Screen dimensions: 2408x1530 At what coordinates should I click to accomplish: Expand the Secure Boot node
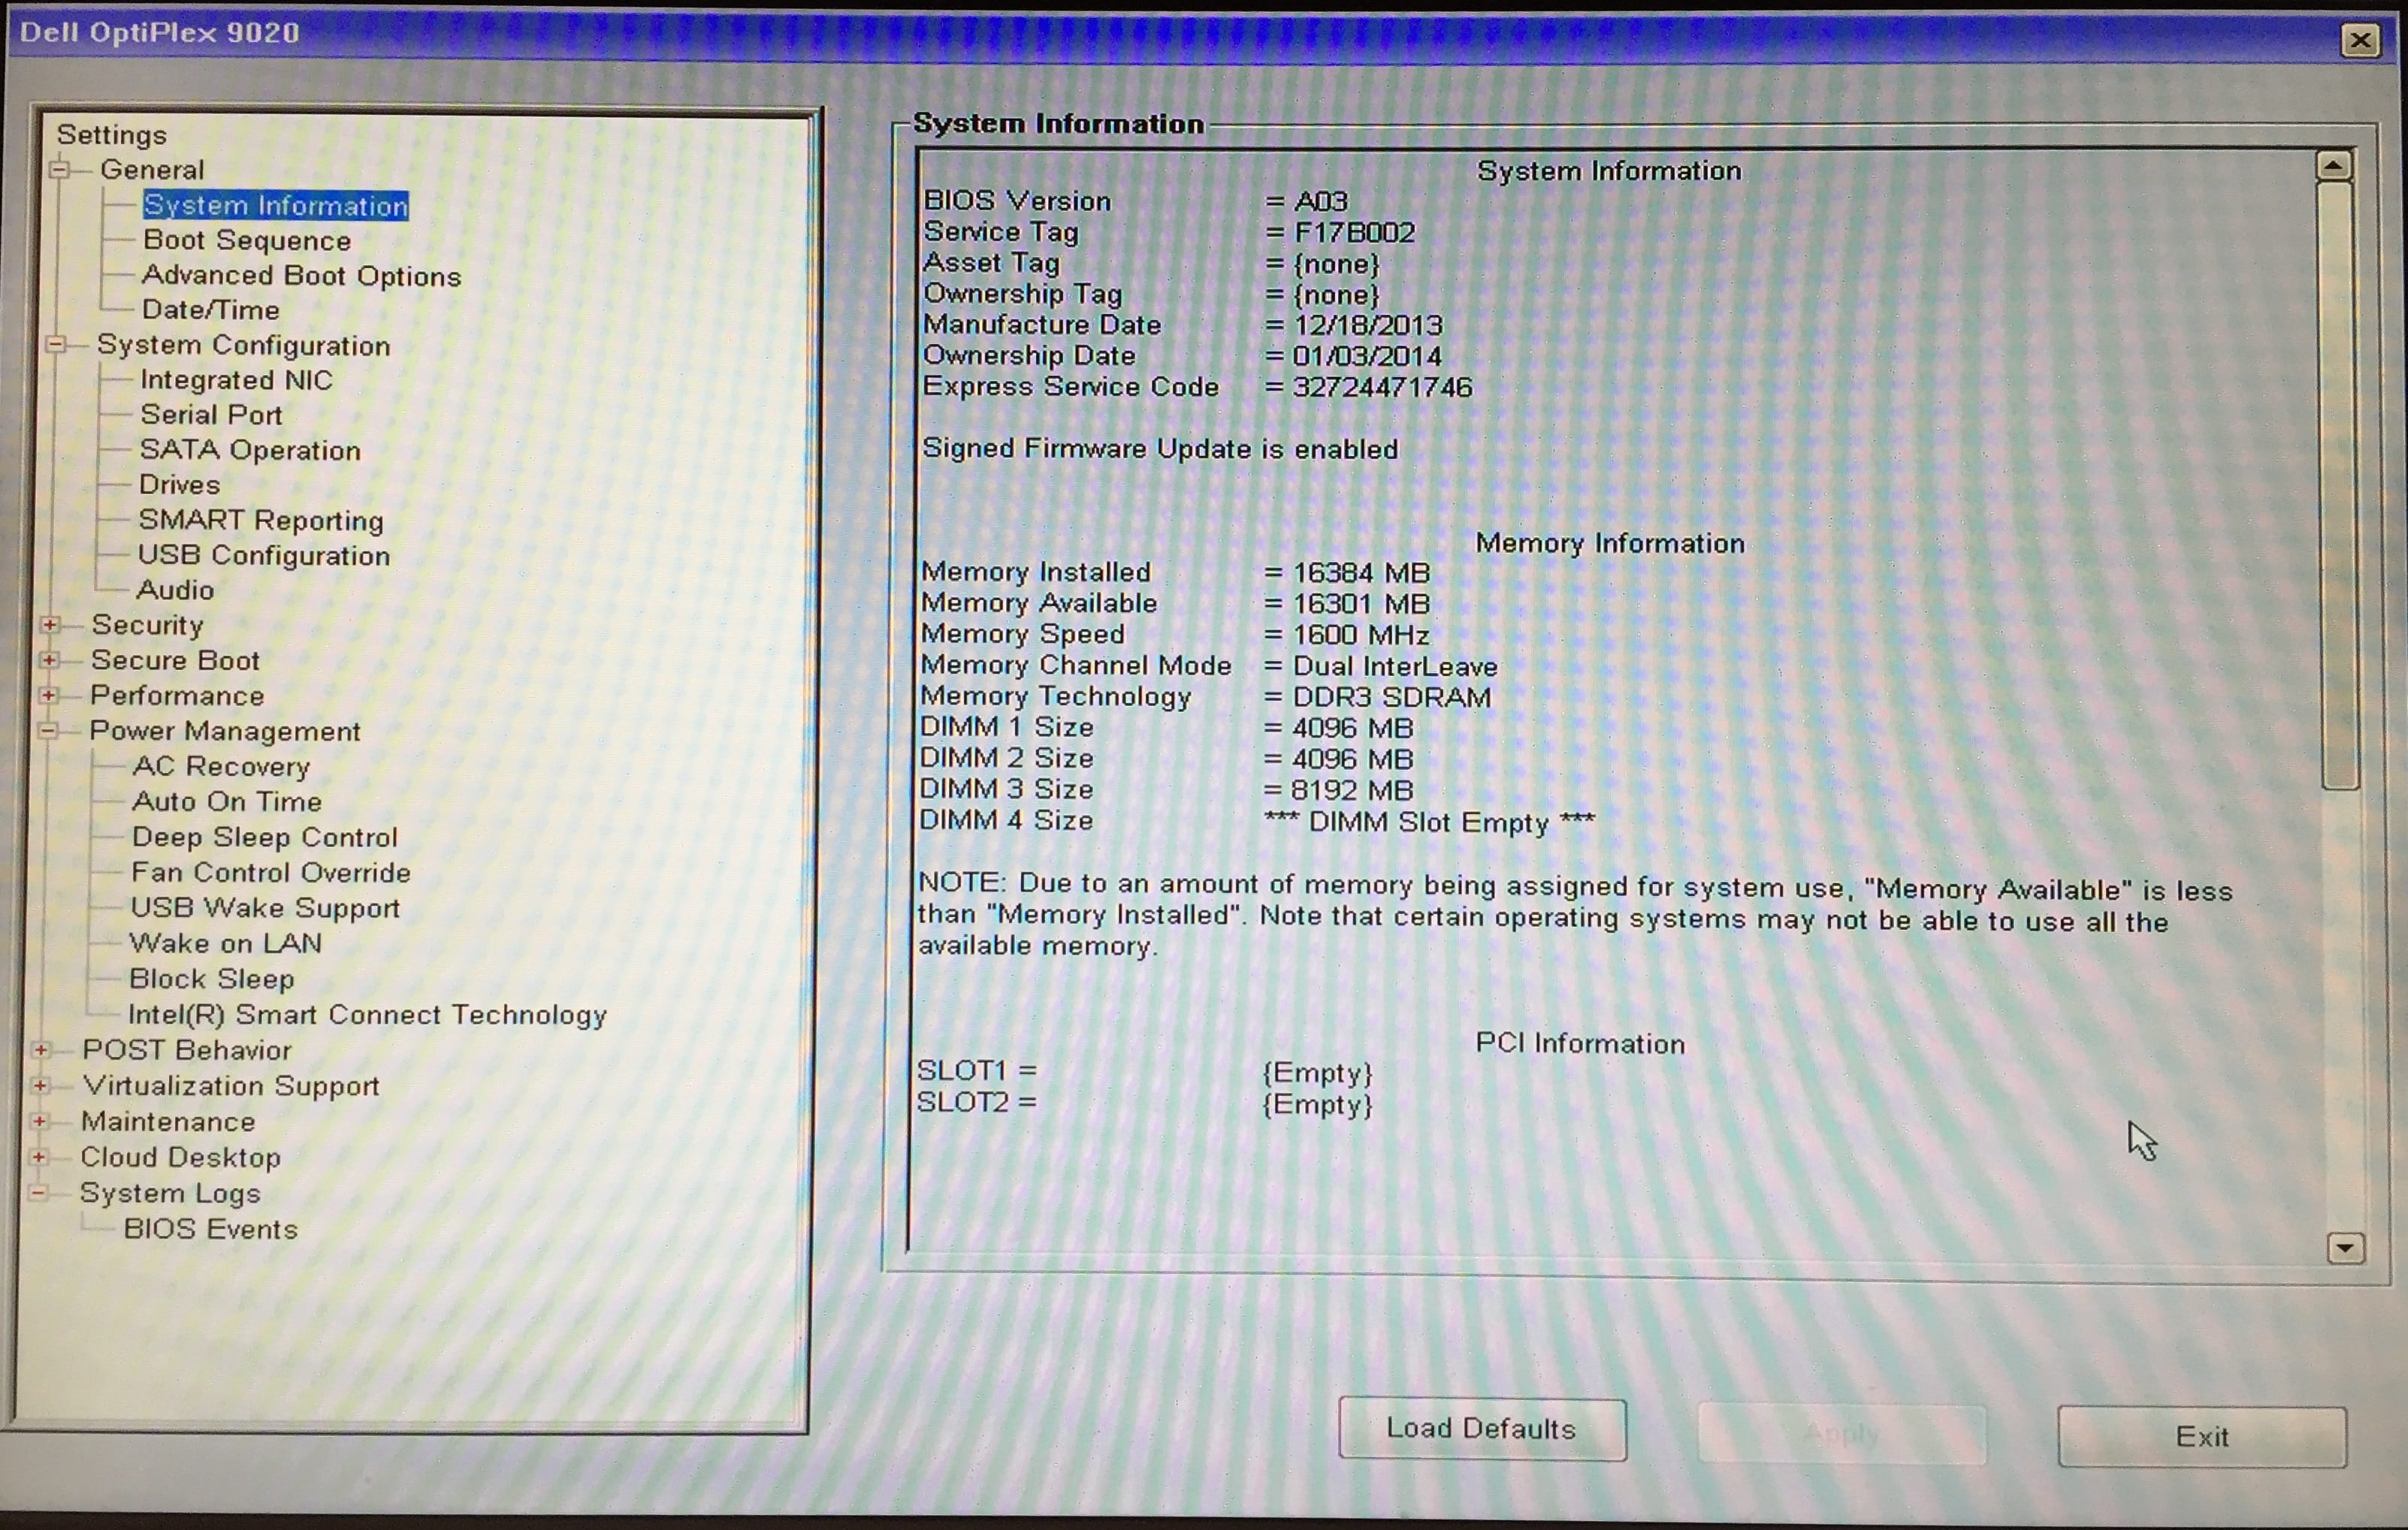[x=49, y=660]
